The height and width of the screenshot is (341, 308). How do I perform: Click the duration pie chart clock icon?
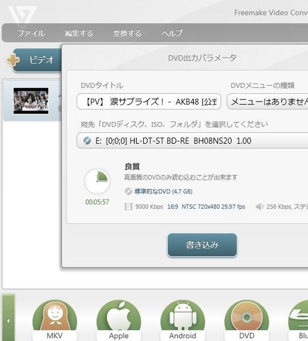click(97, 181)
